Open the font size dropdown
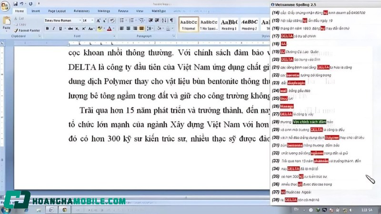The width and height of the screenshot is (381, 214). pos(92,20)
